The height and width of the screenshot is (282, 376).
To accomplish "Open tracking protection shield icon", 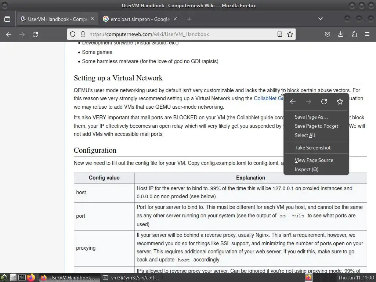I will [73, 34].
